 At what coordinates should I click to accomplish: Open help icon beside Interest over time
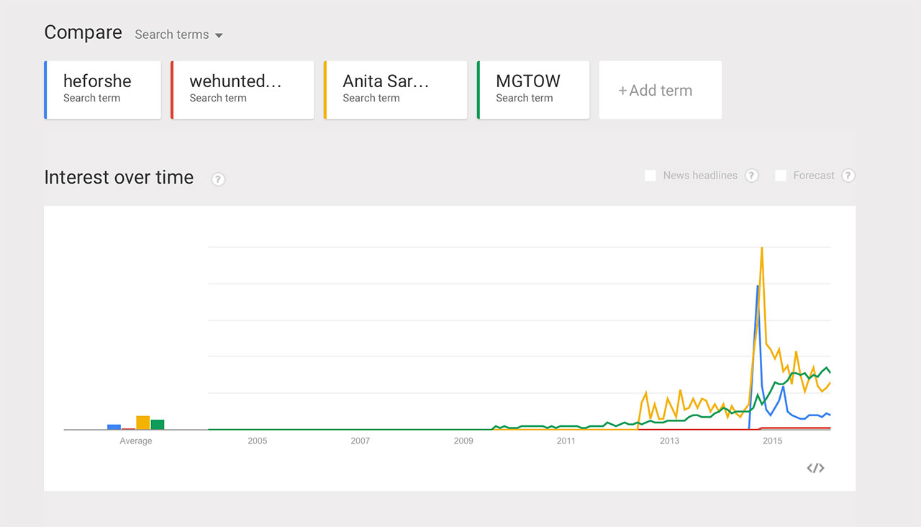218,179
